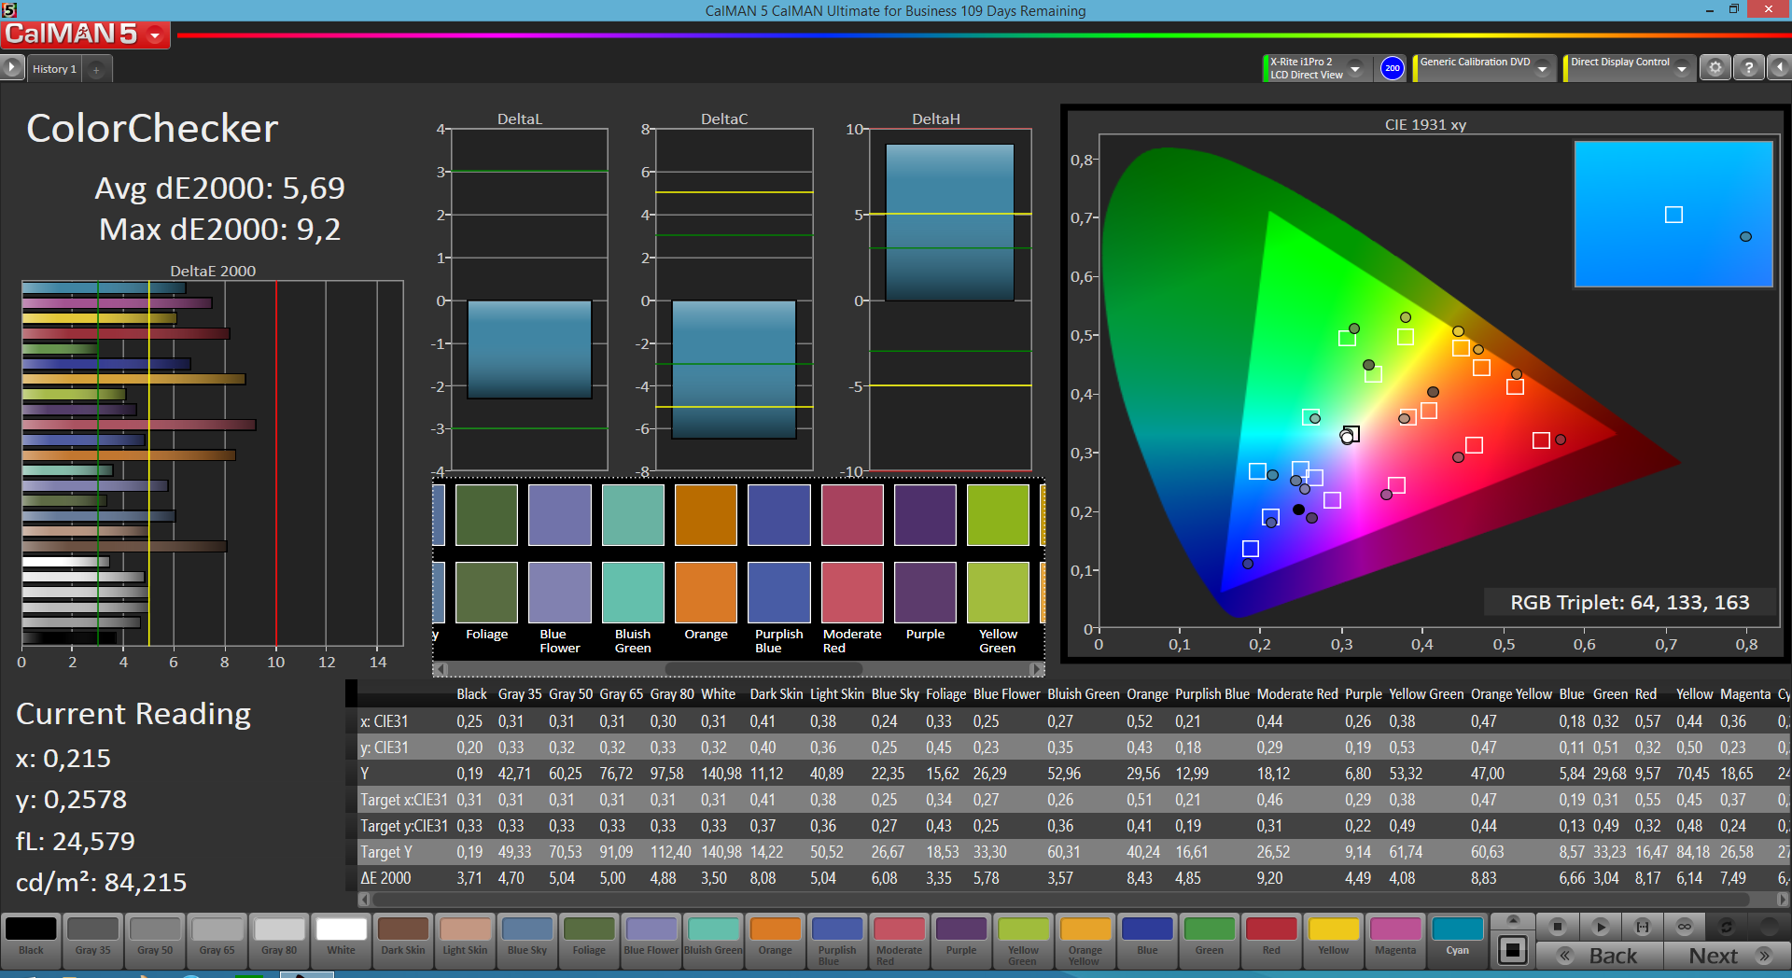Image resolution: width=1792 pixels, height=978 pixels.
Task: Choose the Orange Yellow patch in bottom strip
Action: (1085, 939)
